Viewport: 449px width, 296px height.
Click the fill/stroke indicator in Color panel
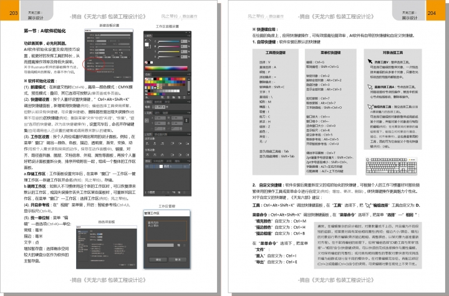click(147, 45)
